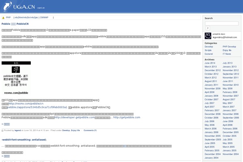This screenshot has height=162, width=243.
Task: Open the February 2007 archive
Action: (x=212, y=111)
